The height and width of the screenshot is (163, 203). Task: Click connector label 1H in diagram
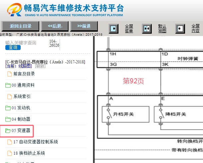click(113, 54)
